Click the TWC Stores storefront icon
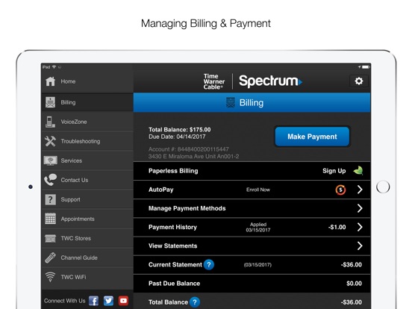 (50, 238)
